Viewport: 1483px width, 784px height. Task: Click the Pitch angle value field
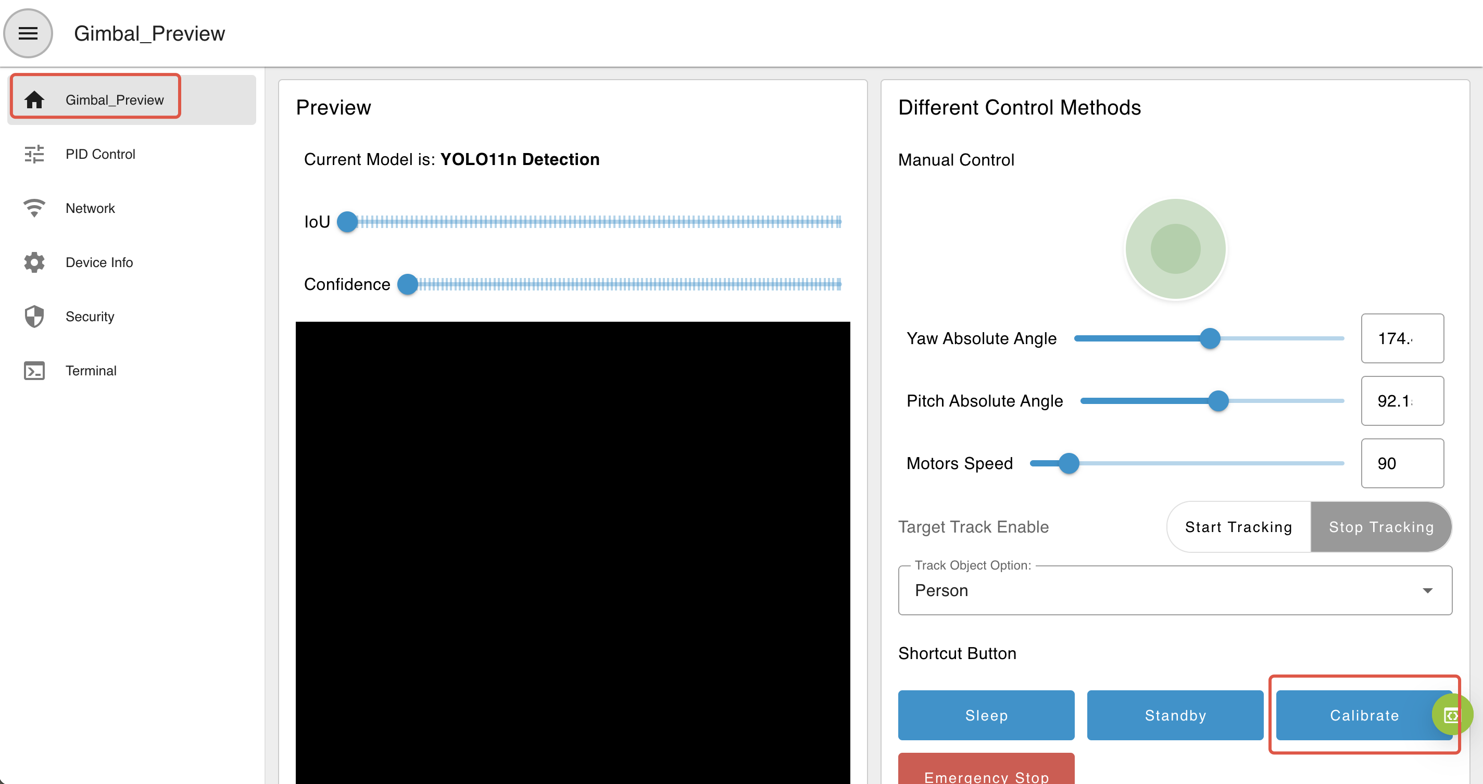[x=1402, y=401]
